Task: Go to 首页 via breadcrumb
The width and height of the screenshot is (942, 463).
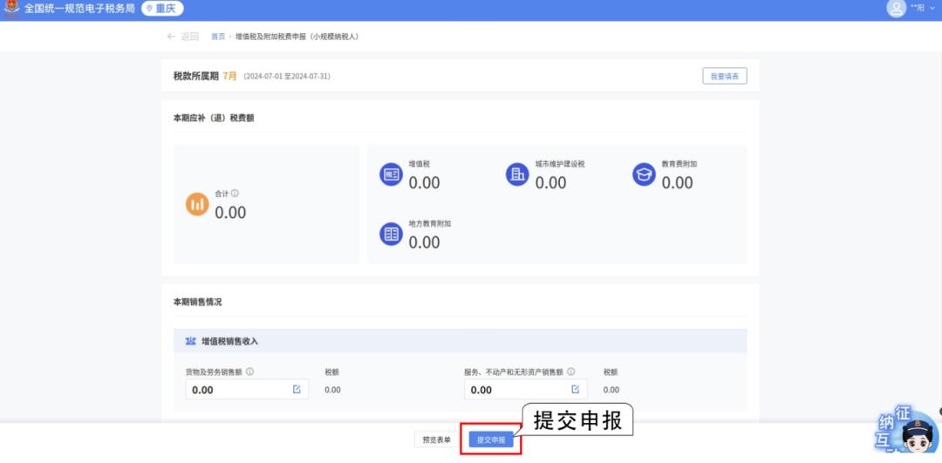Action: [x=217, y=37]
